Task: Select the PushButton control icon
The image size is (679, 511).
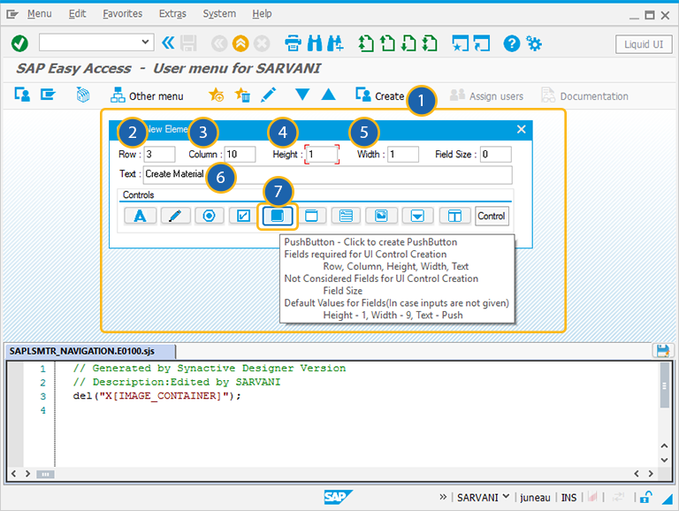Action: pos(278,216)
